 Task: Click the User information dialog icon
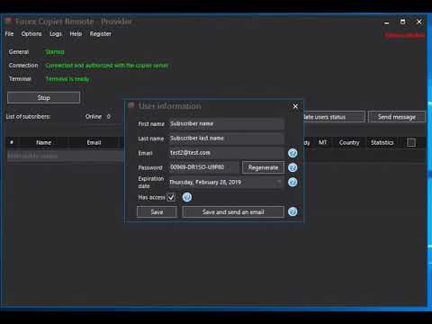point(131,105)
